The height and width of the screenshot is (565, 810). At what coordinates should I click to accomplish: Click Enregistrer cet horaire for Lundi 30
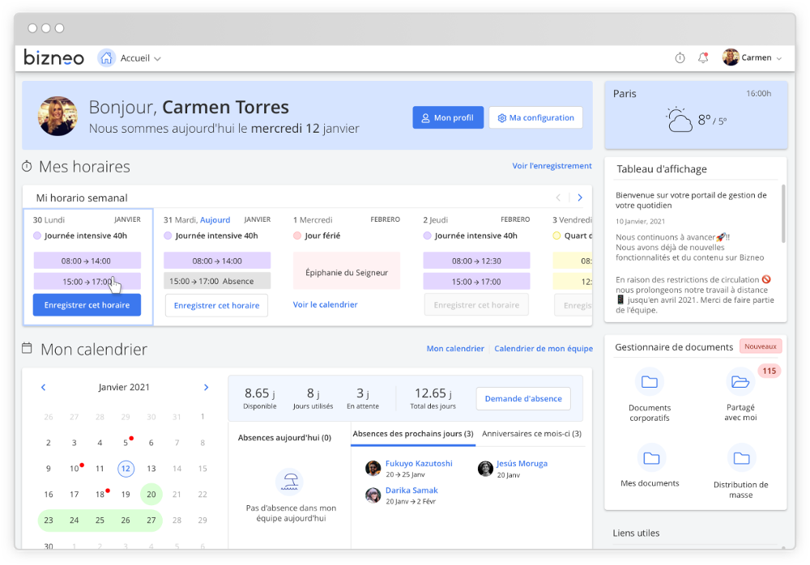pyautogui.click(x=87, y=305)
